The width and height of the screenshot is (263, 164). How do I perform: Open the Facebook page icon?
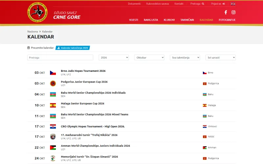tap(226, 12)
